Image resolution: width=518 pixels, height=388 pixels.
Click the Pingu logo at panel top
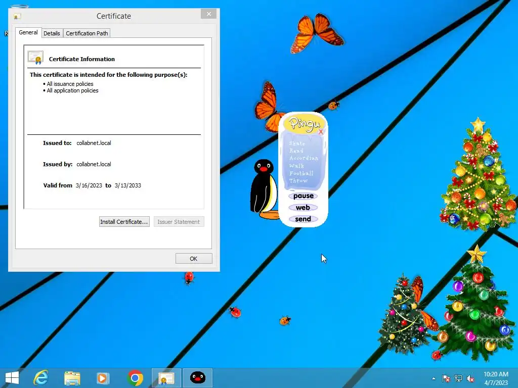pos(304,124)
